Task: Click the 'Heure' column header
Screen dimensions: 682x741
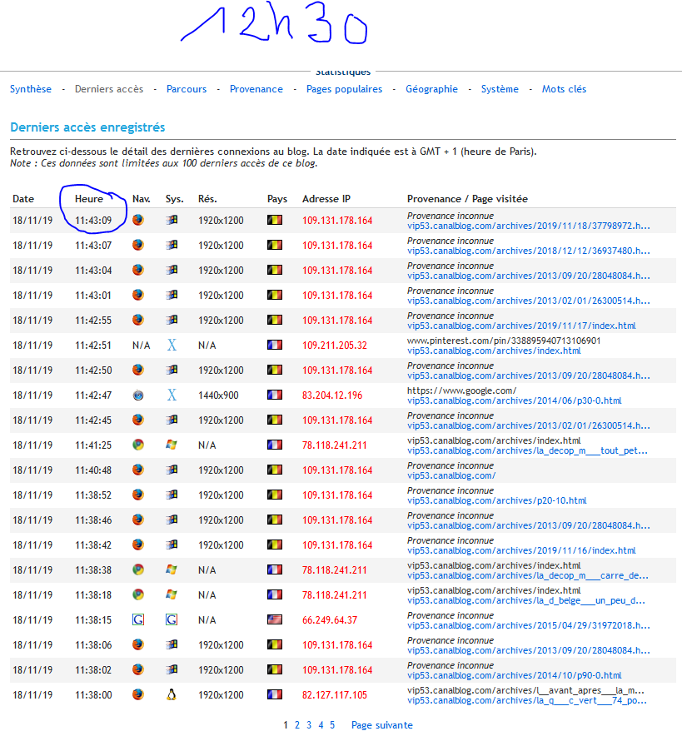Action: pos(89,199)
